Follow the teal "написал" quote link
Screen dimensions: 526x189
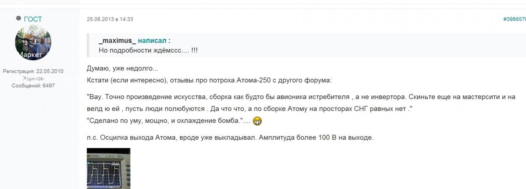click(152, 41)
